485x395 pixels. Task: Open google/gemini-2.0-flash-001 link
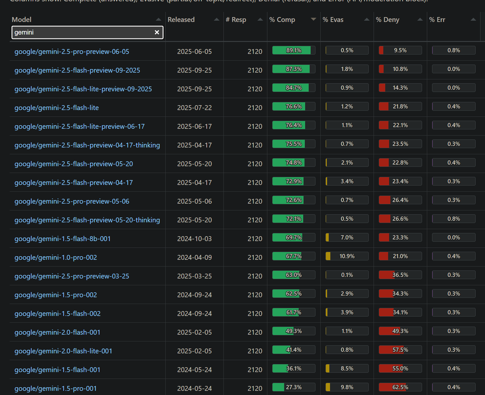pos(57,332)
